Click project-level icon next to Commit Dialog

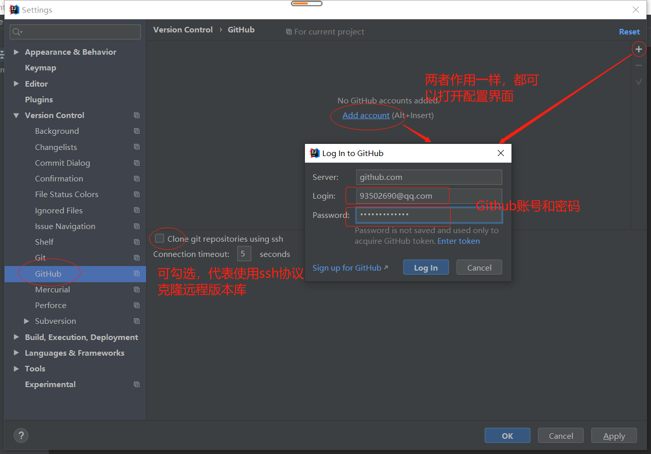pyautogui.click(x=136, y=163)
